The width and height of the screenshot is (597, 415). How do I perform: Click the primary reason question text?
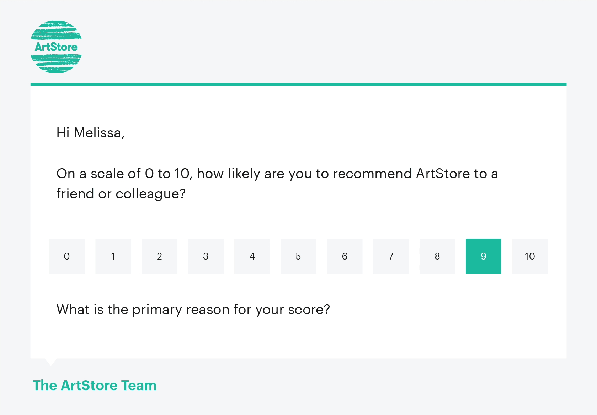click(193, 309)
